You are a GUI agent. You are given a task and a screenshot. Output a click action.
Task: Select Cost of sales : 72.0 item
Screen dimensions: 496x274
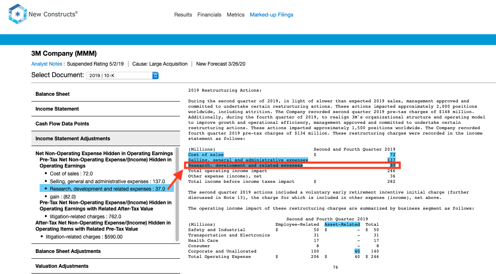pos(71,174)
